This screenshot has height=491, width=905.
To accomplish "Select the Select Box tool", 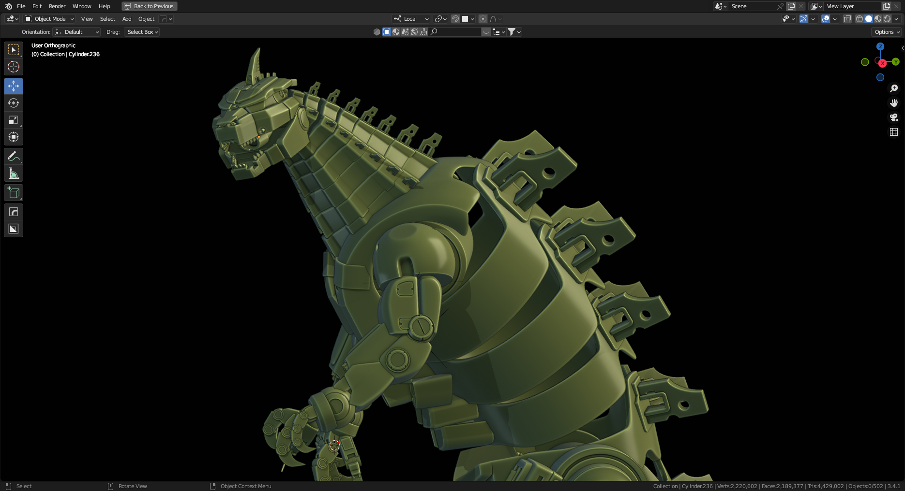I will [x=14, y=50].
